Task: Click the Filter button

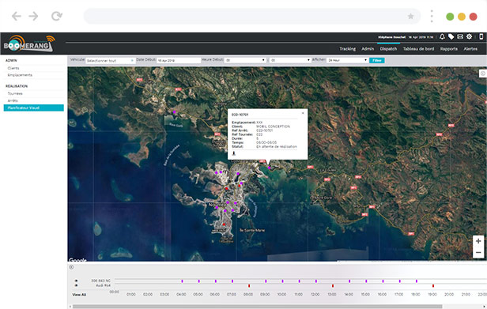Action: click(x=377, y=60)
